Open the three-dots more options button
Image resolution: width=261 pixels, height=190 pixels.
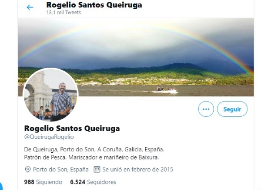point(206,109)
